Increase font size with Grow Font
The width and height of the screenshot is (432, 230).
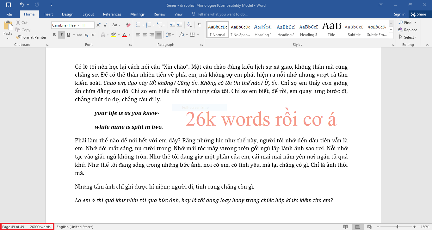pyautogui.click(x=98, y=25)
